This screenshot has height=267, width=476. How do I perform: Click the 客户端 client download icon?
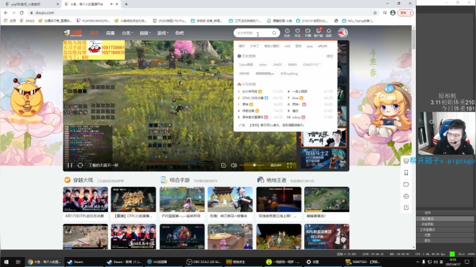[x=318, y=32]
